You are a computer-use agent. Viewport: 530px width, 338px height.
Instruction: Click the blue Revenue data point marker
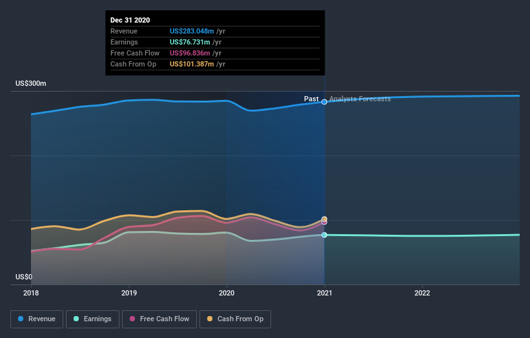click(324, 102)
